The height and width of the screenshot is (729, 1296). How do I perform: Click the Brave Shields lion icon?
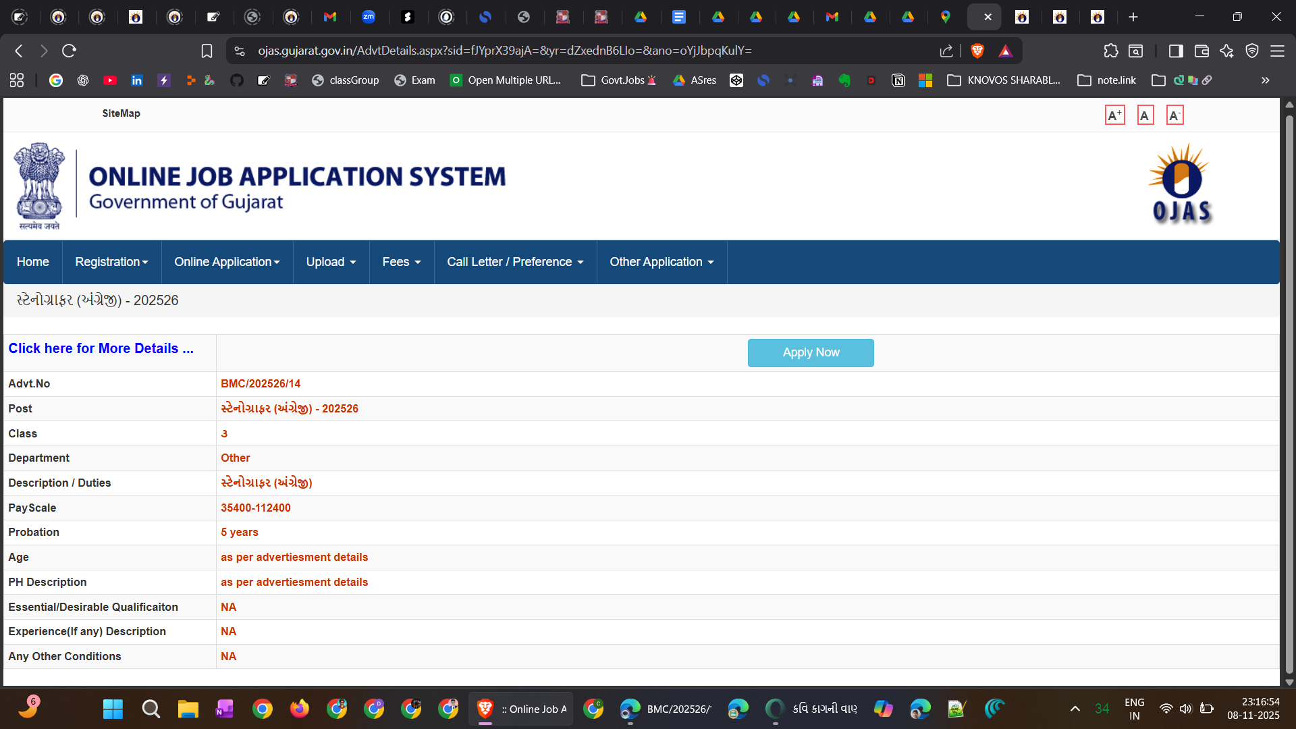(x=977, y=51)
